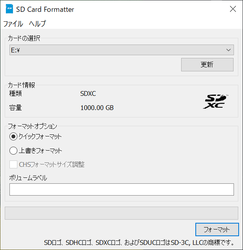Click inside the ボリュームラベル text field
Screen dimensions: 243x250
point(121,189)
